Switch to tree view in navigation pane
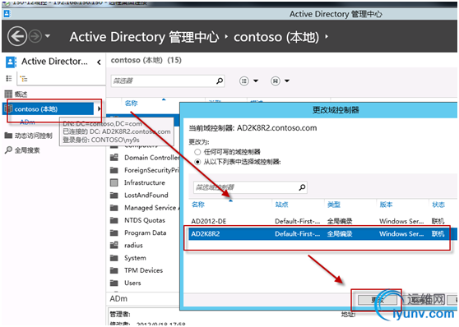The image size is (459, 327). pos(23,78)
